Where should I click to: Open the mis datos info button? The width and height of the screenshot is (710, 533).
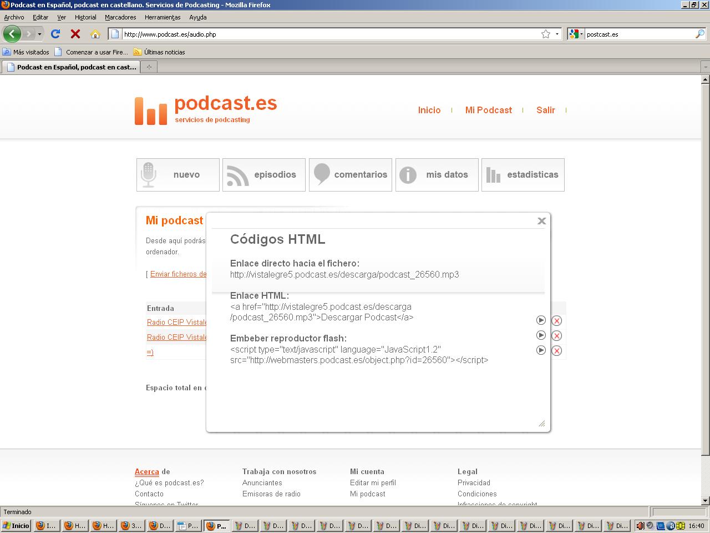click(437, 175)
